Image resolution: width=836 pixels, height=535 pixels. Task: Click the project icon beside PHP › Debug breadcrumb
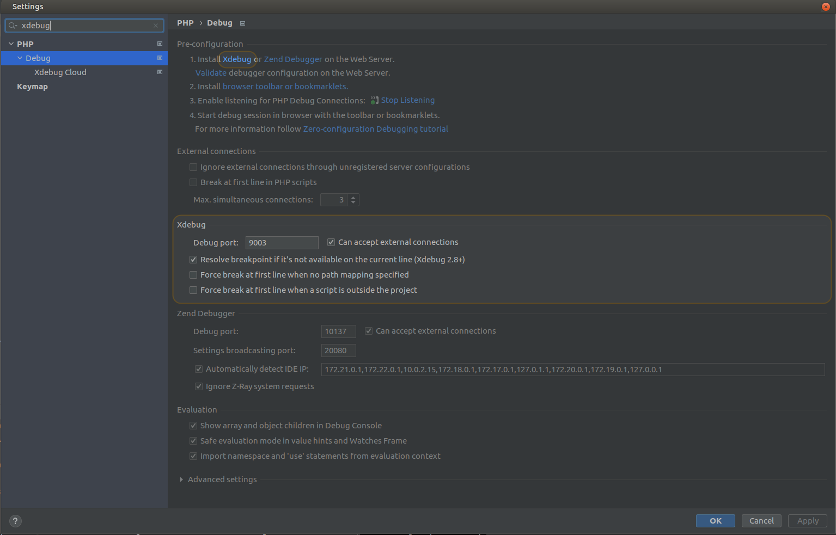click(x=243, y=23)
